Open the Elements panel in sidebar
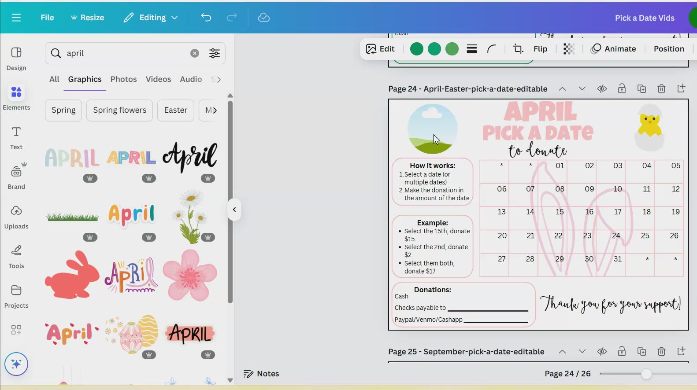The image size is (697, 390). [16, 98]
